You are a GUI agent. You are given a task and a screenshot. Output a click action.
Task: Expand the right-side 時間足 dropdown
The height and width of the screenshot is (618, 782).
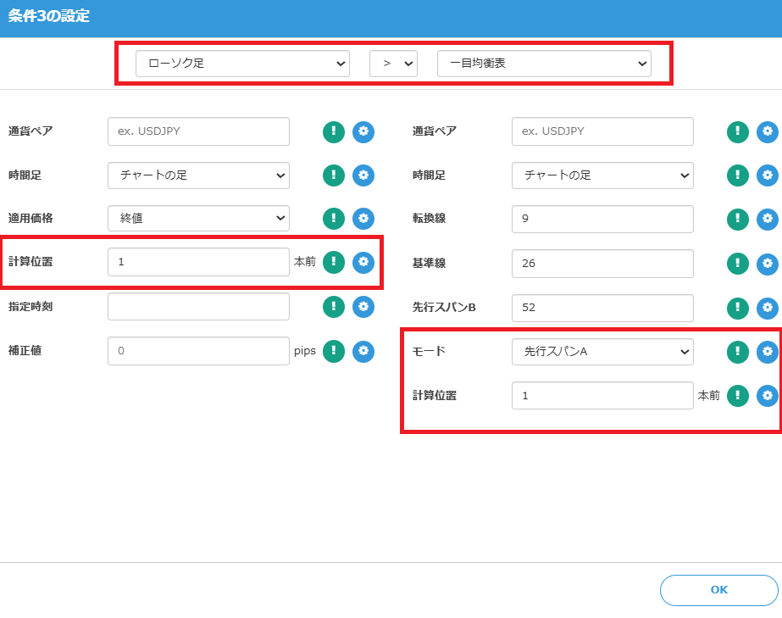(602, 175)
